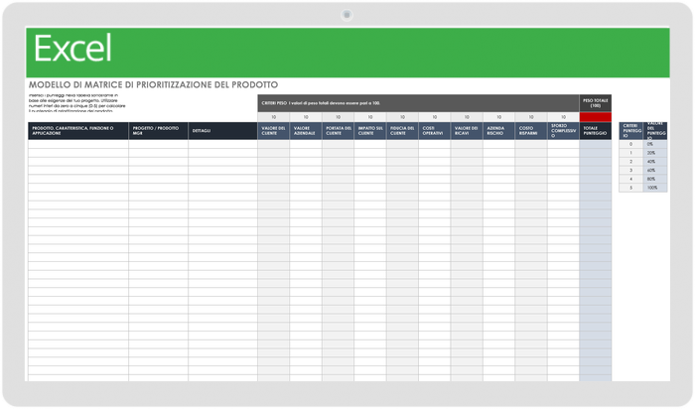Viewport: 695px width, 409px height.
Task: Select the '100%' score value cell
Action: point(655,188)
